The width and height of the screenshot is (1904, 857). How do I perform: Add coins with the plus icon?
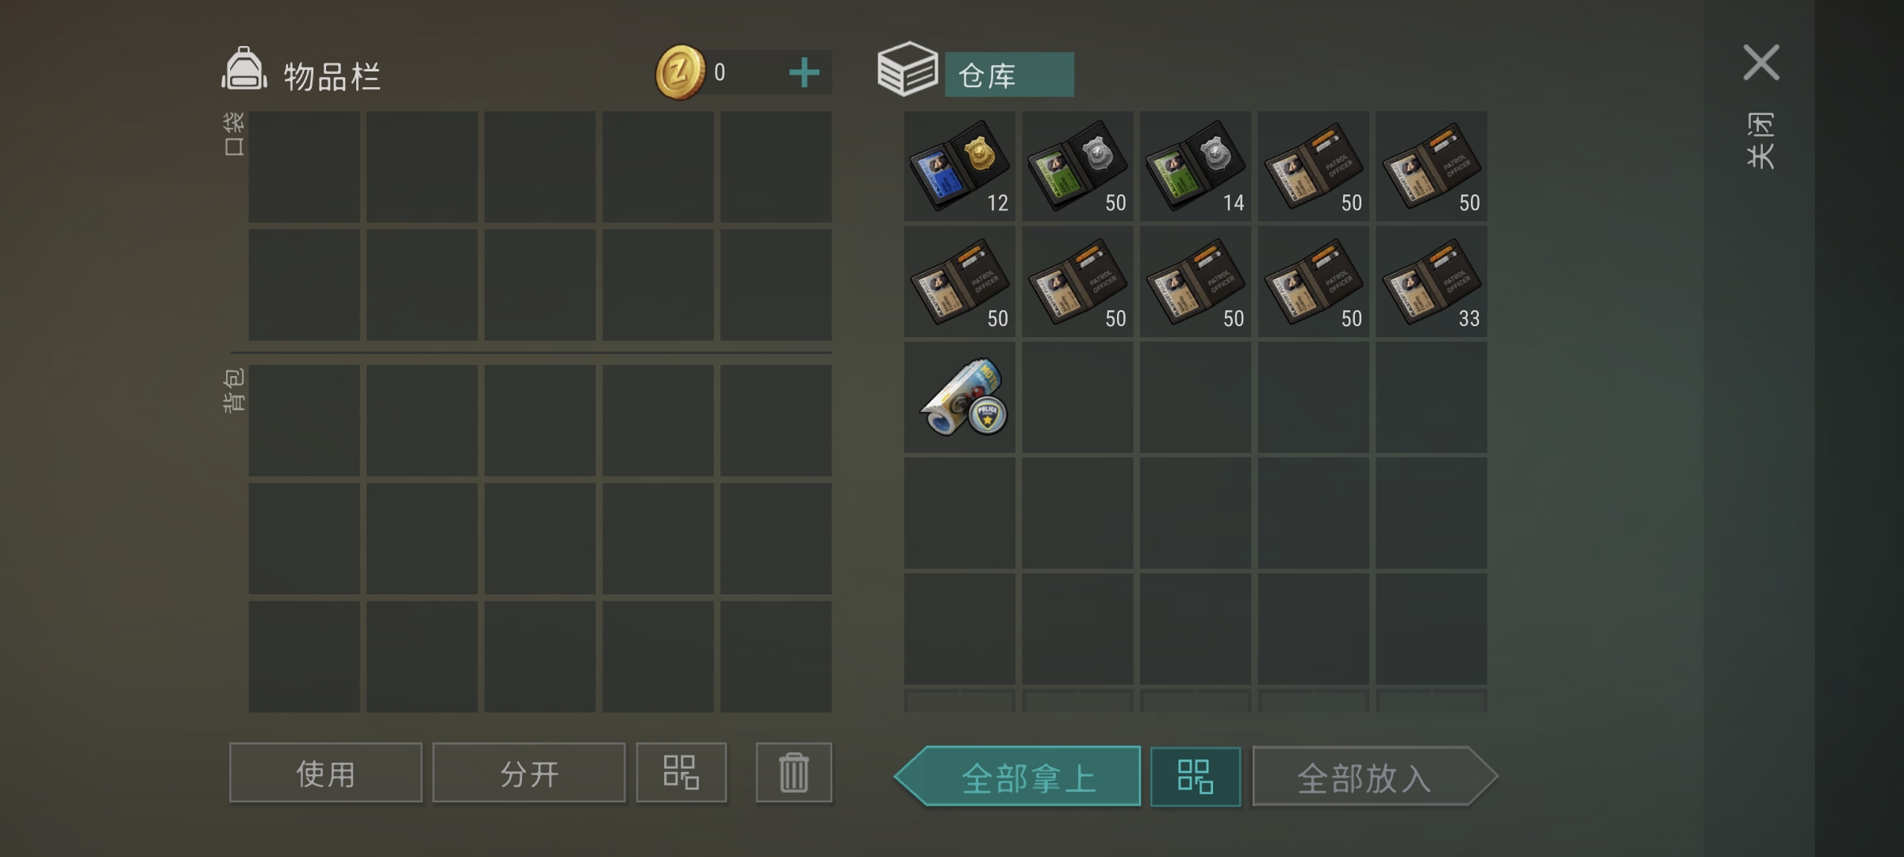(x=804, y=73)
